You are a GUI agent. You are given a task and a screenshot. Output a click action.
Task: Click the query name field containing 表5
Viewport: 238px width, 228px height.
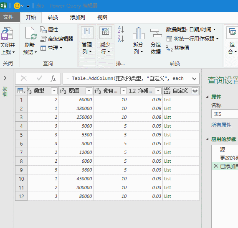[x=225, y=114]
